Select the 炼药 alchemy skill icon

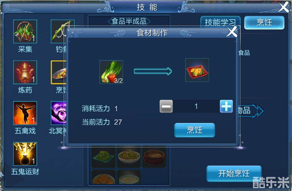[x=25, y=72]
